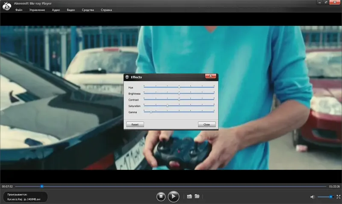Open the Файл menu
The width and height of the screenshot is (342, 204).
(19, 10)
